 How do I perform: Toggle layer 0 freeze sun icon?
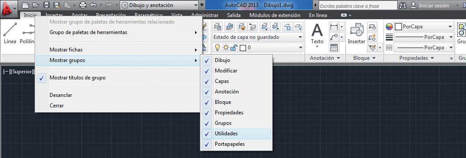226,47
